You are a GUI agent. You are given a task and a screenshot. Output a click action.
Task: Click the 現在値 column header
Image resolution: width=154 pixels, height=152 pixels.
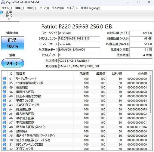pos(82,74)
